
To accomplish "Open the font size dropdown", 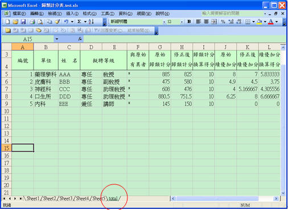I will [x=182, y=22].
